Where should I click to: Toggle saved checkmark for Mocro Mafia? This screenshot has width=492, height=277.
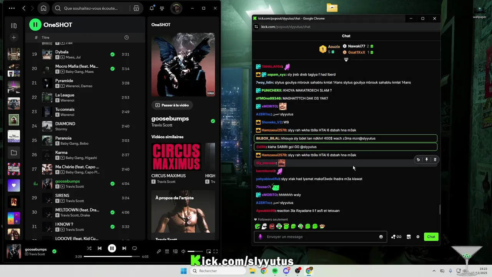(112, 68)
